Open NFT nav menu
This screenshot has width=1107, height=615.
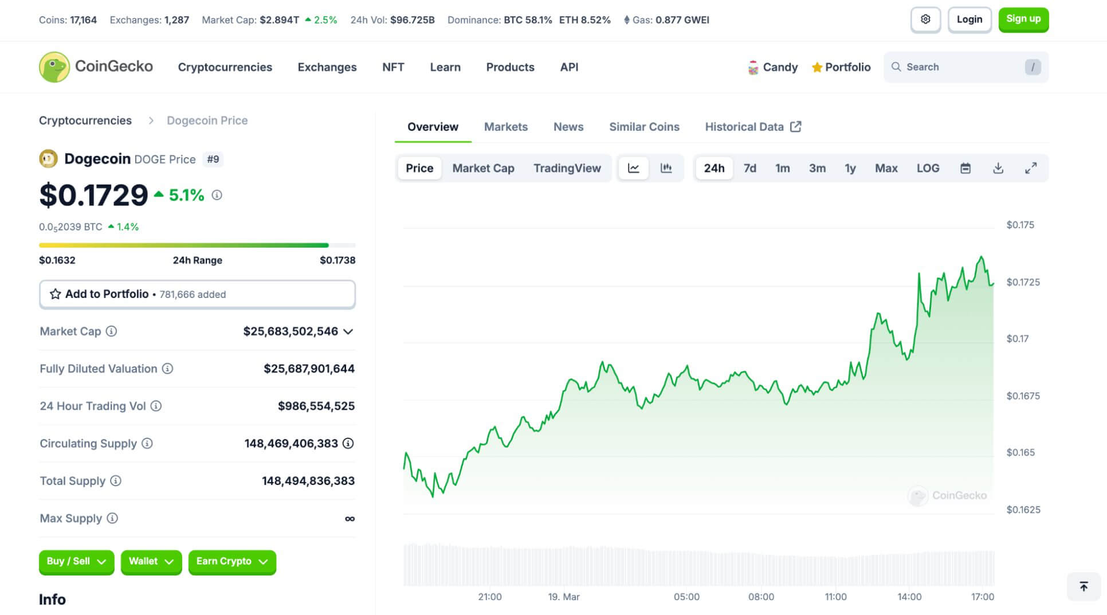[393, 67]
